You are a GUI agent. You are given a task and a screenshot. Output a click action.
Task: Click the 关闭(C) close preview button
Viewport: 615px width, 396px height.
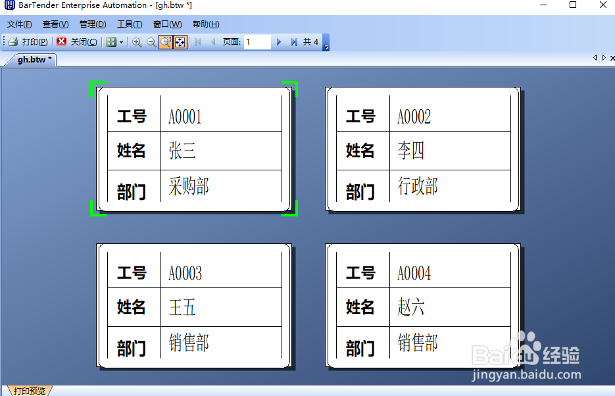point(77,42)
